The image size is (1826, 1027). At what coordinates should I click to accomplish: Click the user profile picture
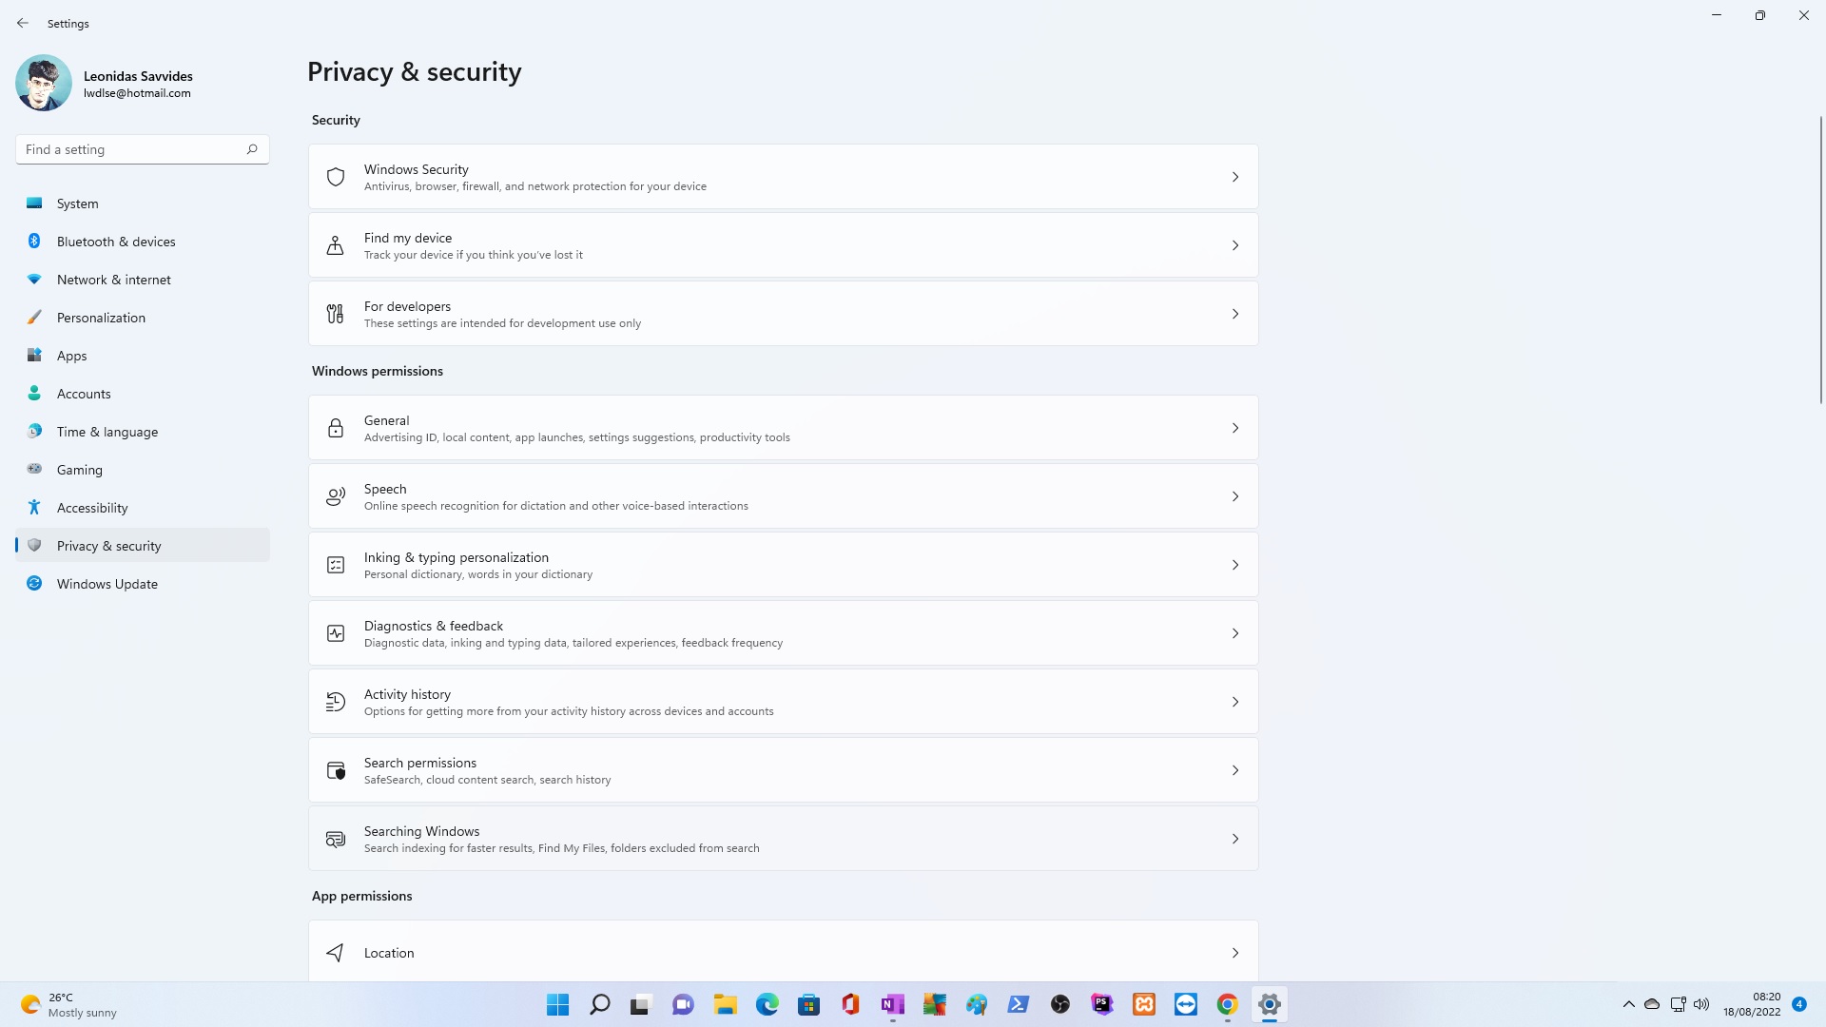pos(44,83)
